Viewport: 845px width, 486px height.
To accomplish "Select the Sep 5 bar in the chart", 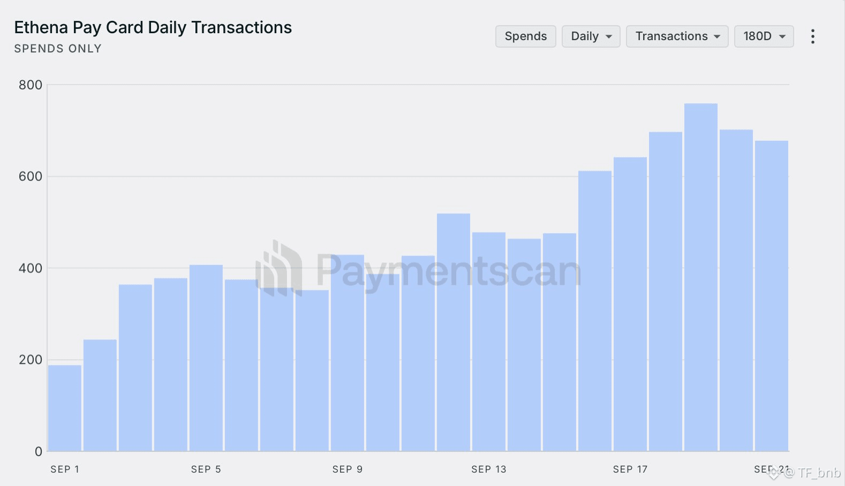I will point(206,358).
